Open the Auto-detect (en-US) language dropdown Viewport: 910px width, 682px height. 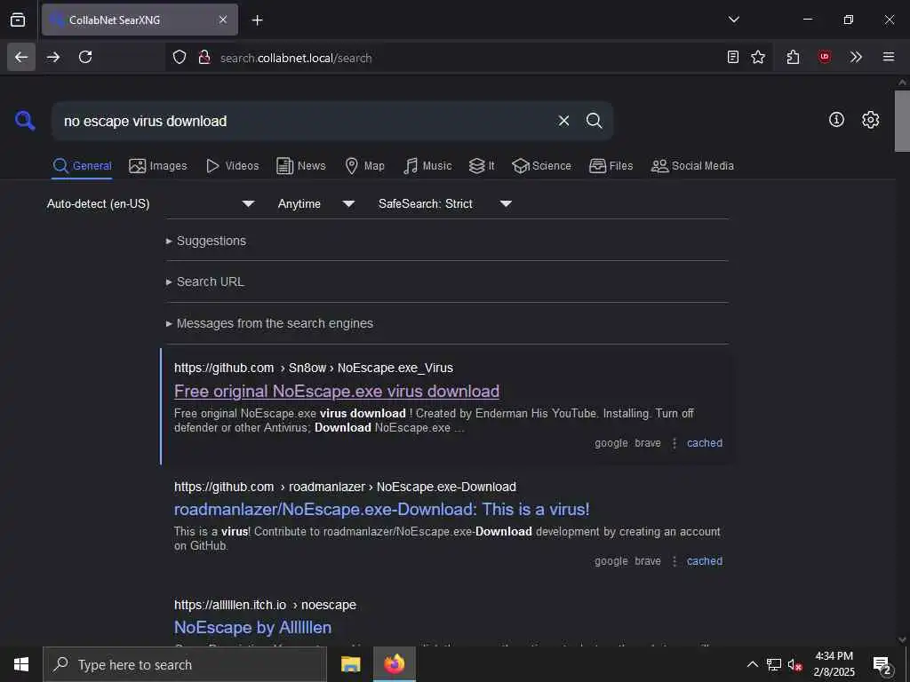coord(151,203)
